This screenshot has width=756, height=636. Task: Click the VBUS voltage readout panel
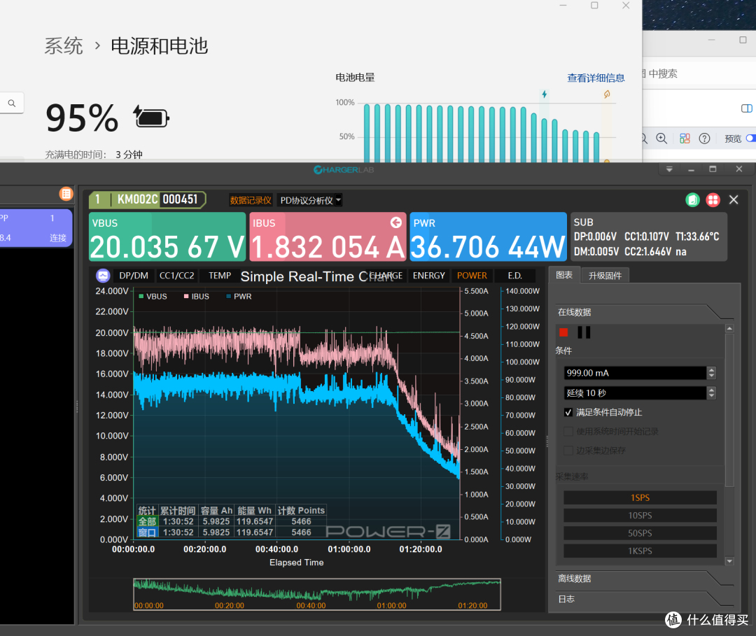point(167,236)
